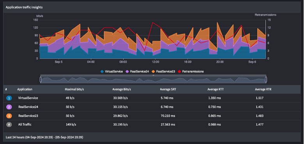The height and width of the screenshot is (144, 304).
Task: Click average bits value 30.155 b/s
Action: [120, 107]
